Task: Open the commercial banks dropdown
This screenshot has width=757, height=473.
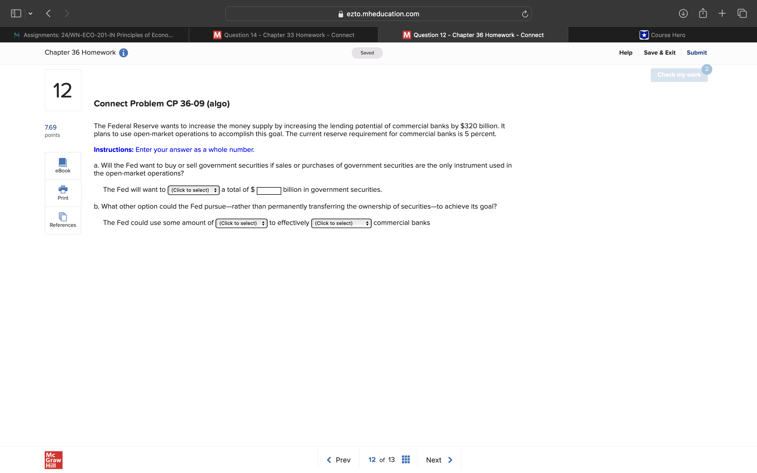Action: coord(341,223)
